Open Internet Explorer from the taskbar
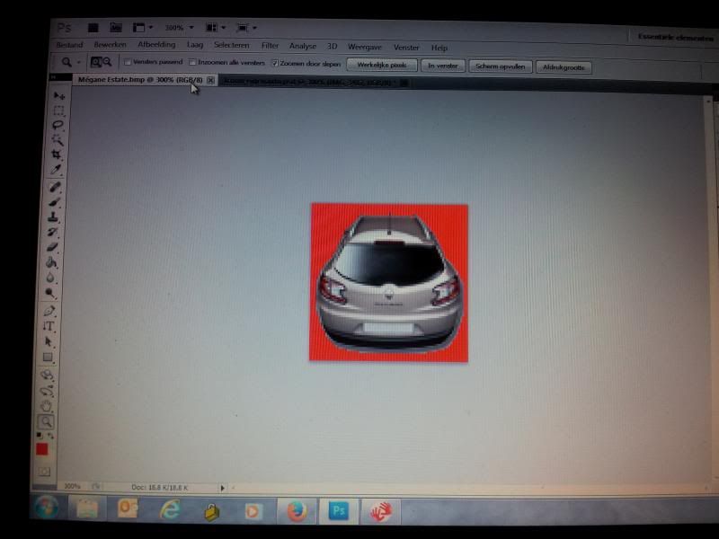 (170, 510)
